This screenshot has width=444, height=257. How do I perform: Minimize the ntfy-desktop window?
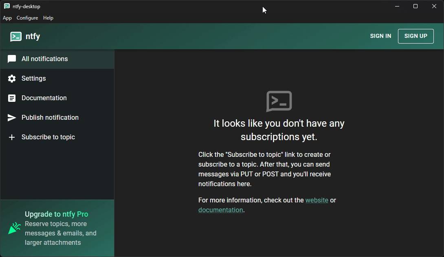tap(397, 6)
